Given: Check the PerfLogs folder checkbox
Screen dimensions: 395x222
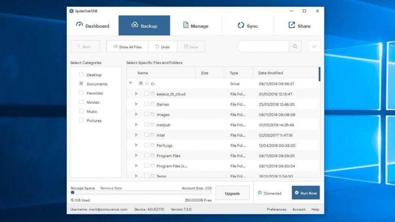Looking at the screenshot, I should [x=147, y=145].
